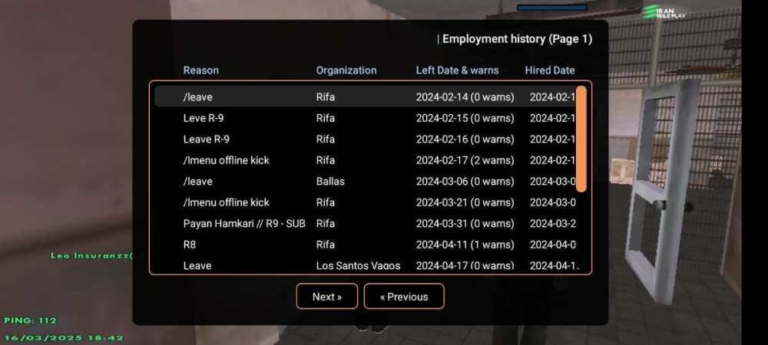
Task: Click the Ballas organization cell
Action: tap(330, 181)
